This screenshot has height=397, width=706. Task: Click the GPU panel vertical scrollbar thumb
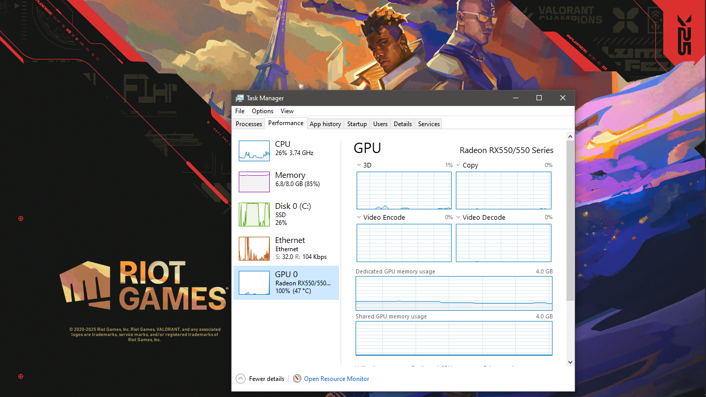point(570,221)
